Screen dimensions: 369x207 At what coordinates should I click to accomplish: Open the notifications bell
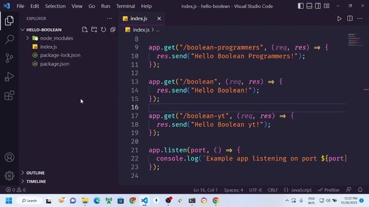tap(360, 190)
